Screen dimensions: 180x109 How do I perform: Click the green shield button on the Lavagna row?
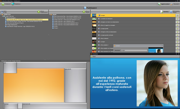[177, 16]
